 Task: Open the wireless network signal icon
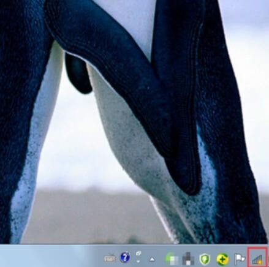257,259
